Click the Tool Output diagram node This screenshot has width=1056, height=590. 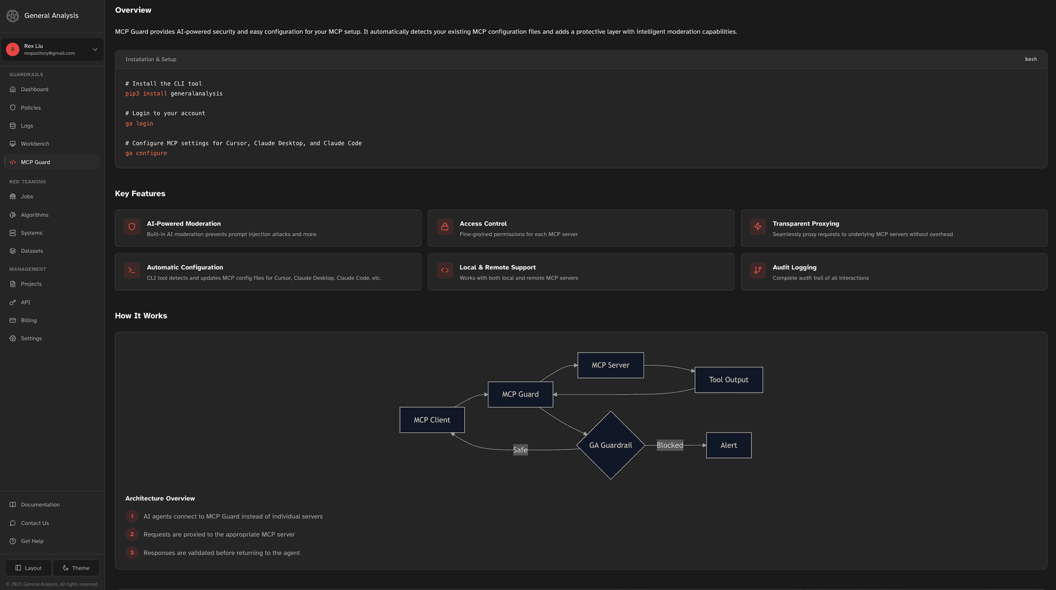(729, 380)
